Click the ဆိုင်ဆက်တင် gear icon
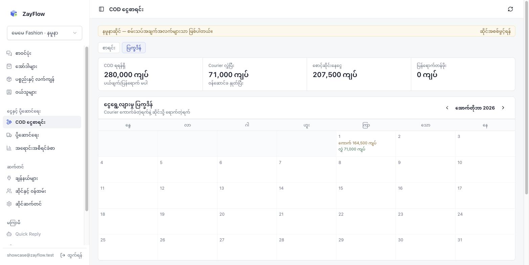This screenshot has height=265, width=529. (9, 204)
